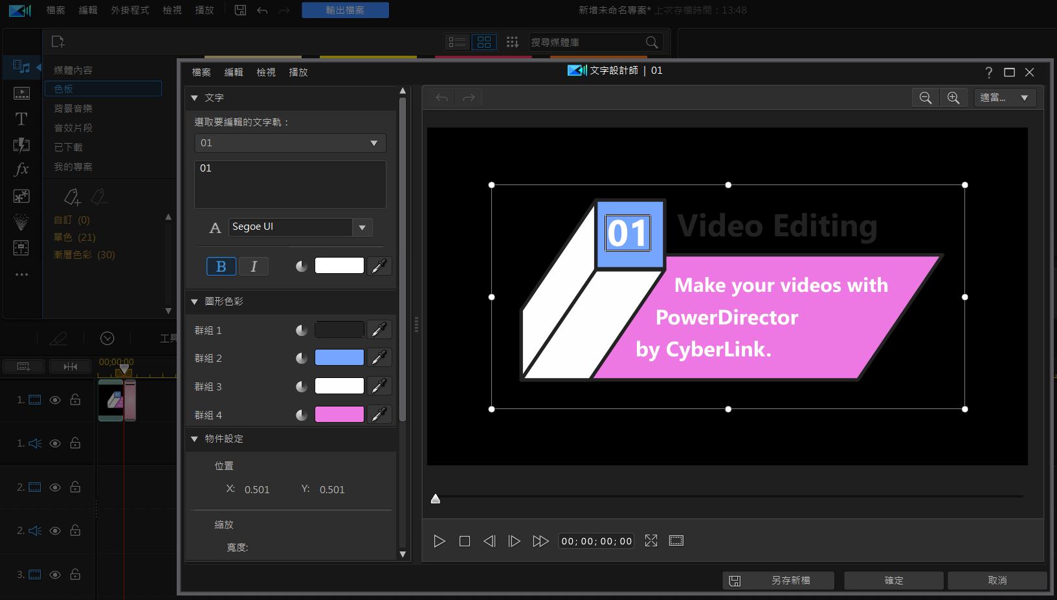Image resolution: width=1057 pixels, height=600 pixels.
Task: Toggle Italic text formatting
Action: coord(254,266)
